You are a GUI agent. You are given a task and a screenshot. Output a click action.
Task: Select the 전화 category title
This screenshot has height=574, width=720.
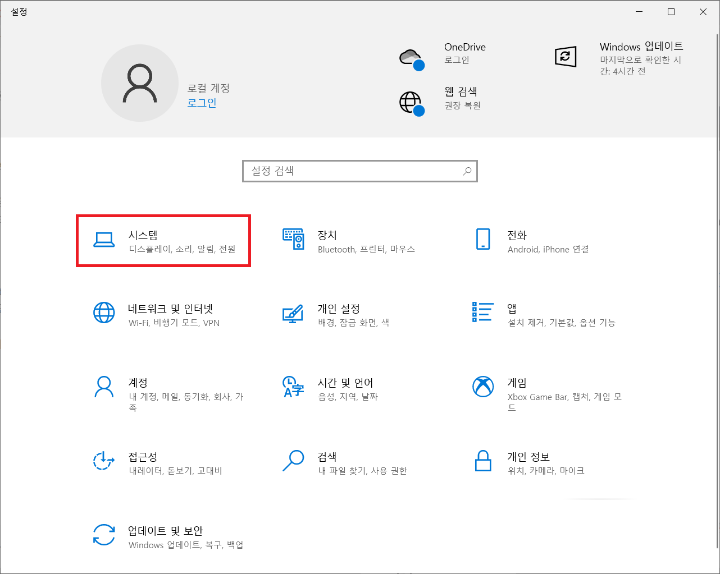tap(517, 235)
